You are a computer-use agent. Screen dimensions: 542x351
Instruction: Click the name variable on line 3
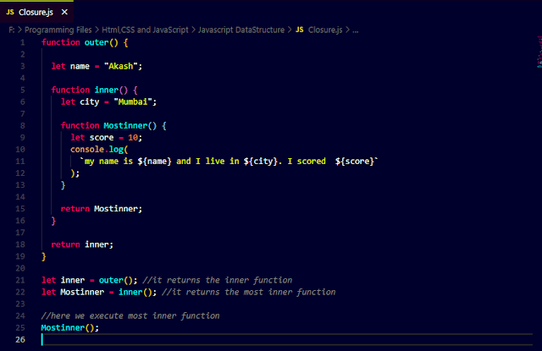pos(80,66)
